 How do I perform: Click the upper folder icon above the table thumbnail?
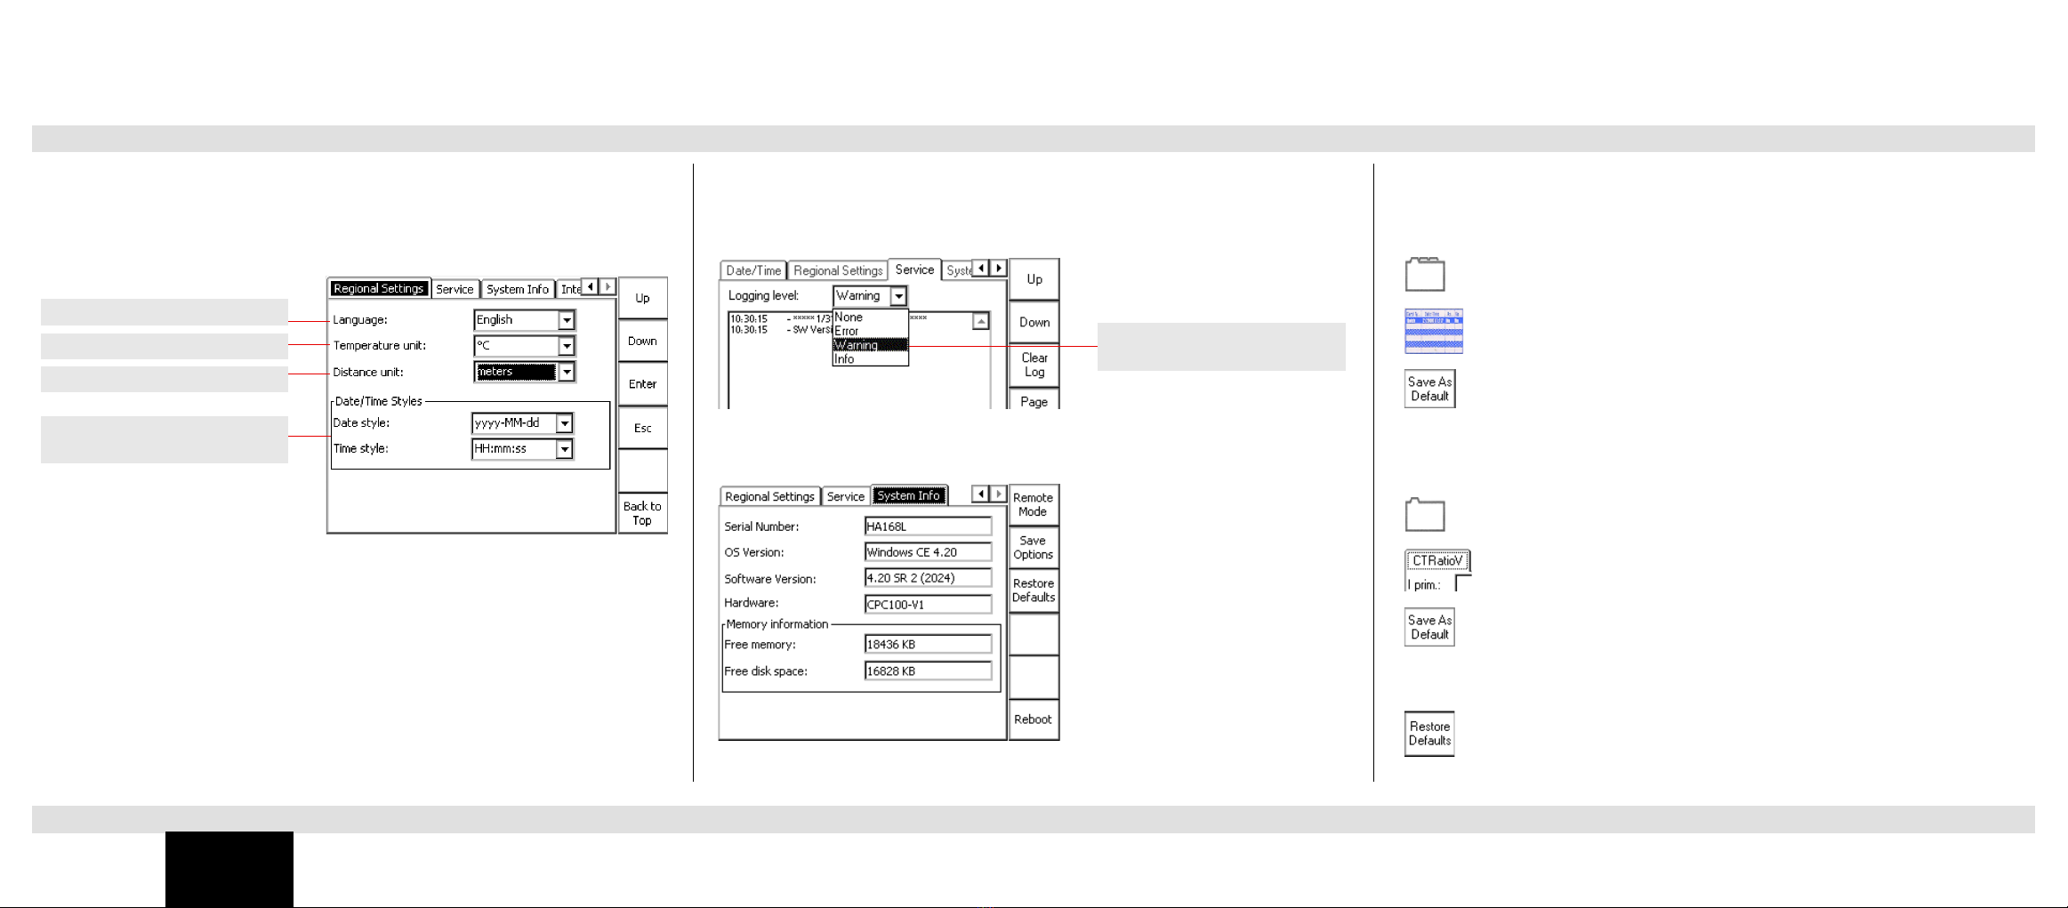coord(1425,275)
